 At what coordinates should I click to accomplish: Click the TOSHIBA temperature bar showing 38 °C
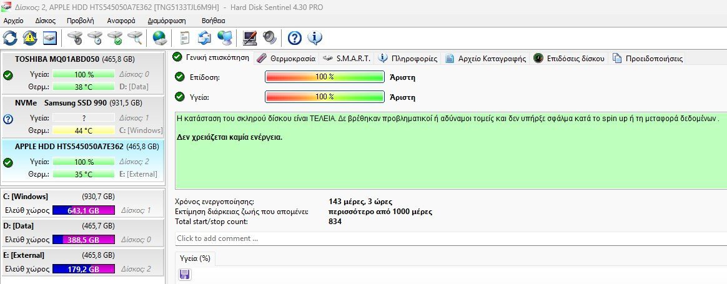[x=84, y=87]
